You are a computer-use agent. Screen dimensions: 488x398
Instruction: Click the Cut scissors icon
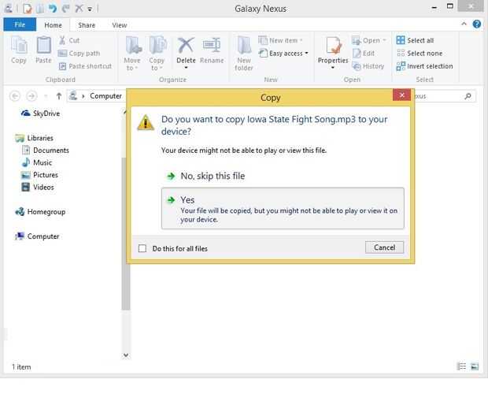coord(62,40)
